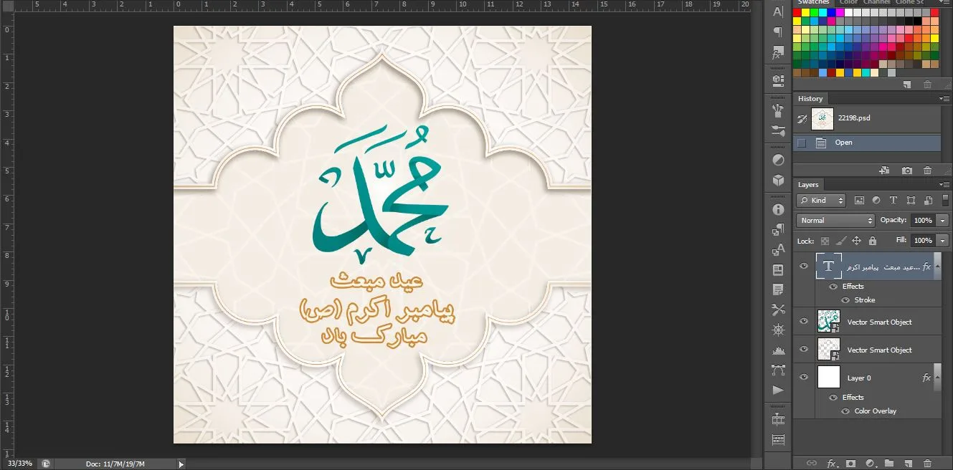Hide the Color Overlay effect
Screen dimensions: 953x470
pyautogui.click(x=845, y=411)
